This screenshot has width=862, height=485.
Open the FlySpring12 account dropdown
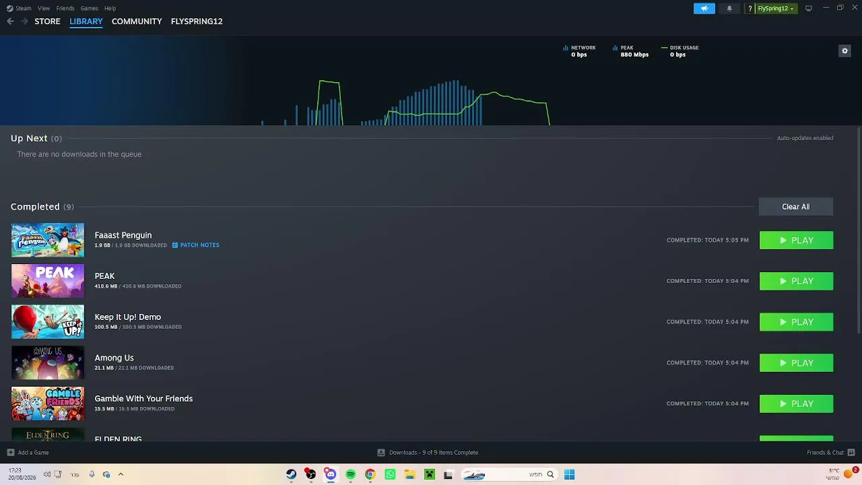point(775,9)
